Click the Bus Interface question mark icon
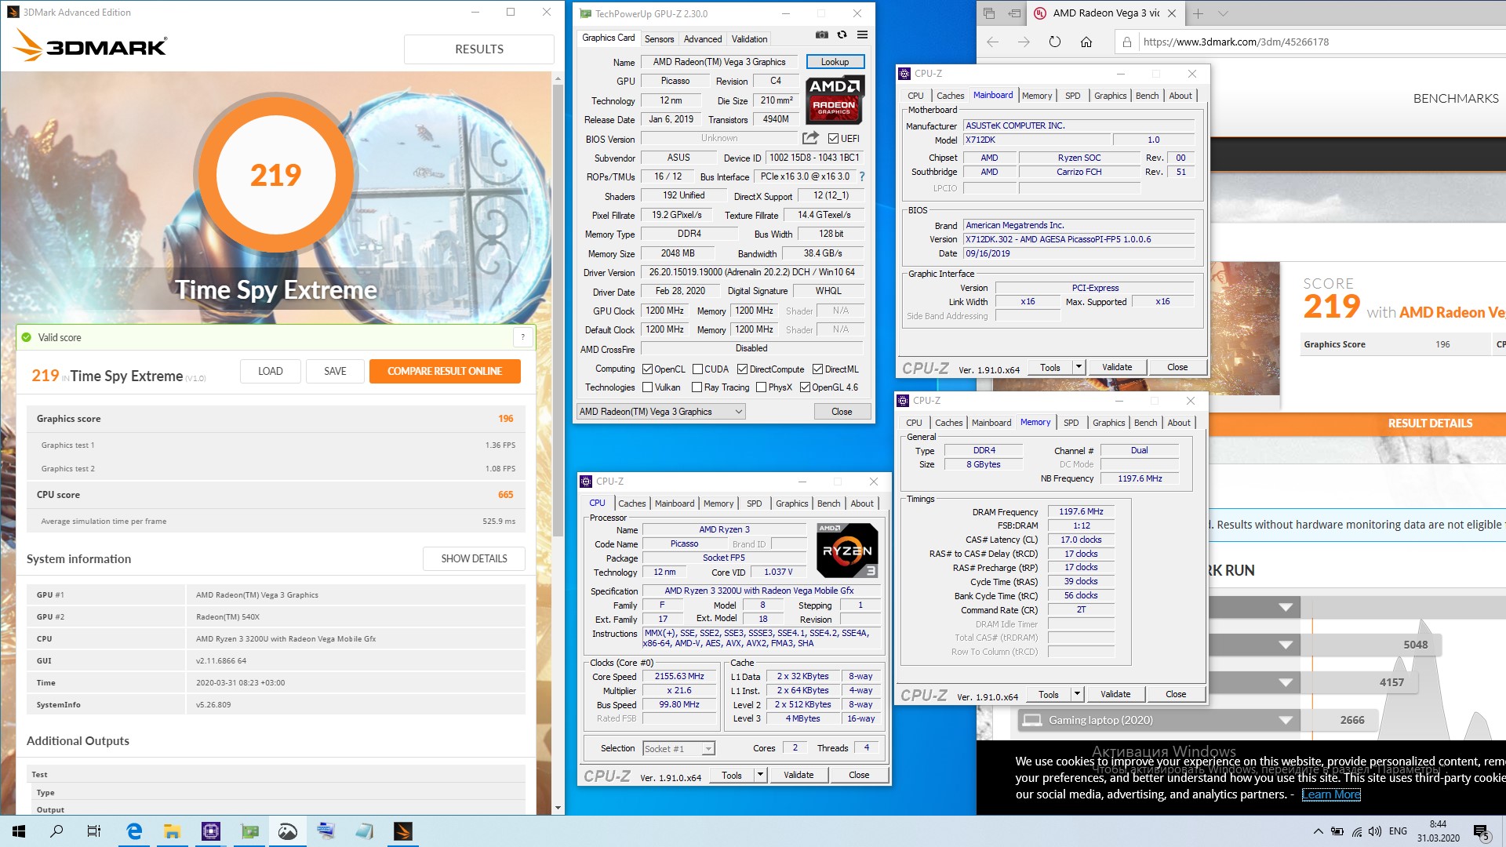This screenshot has height=847, width=1506. [x=862, y=176]
